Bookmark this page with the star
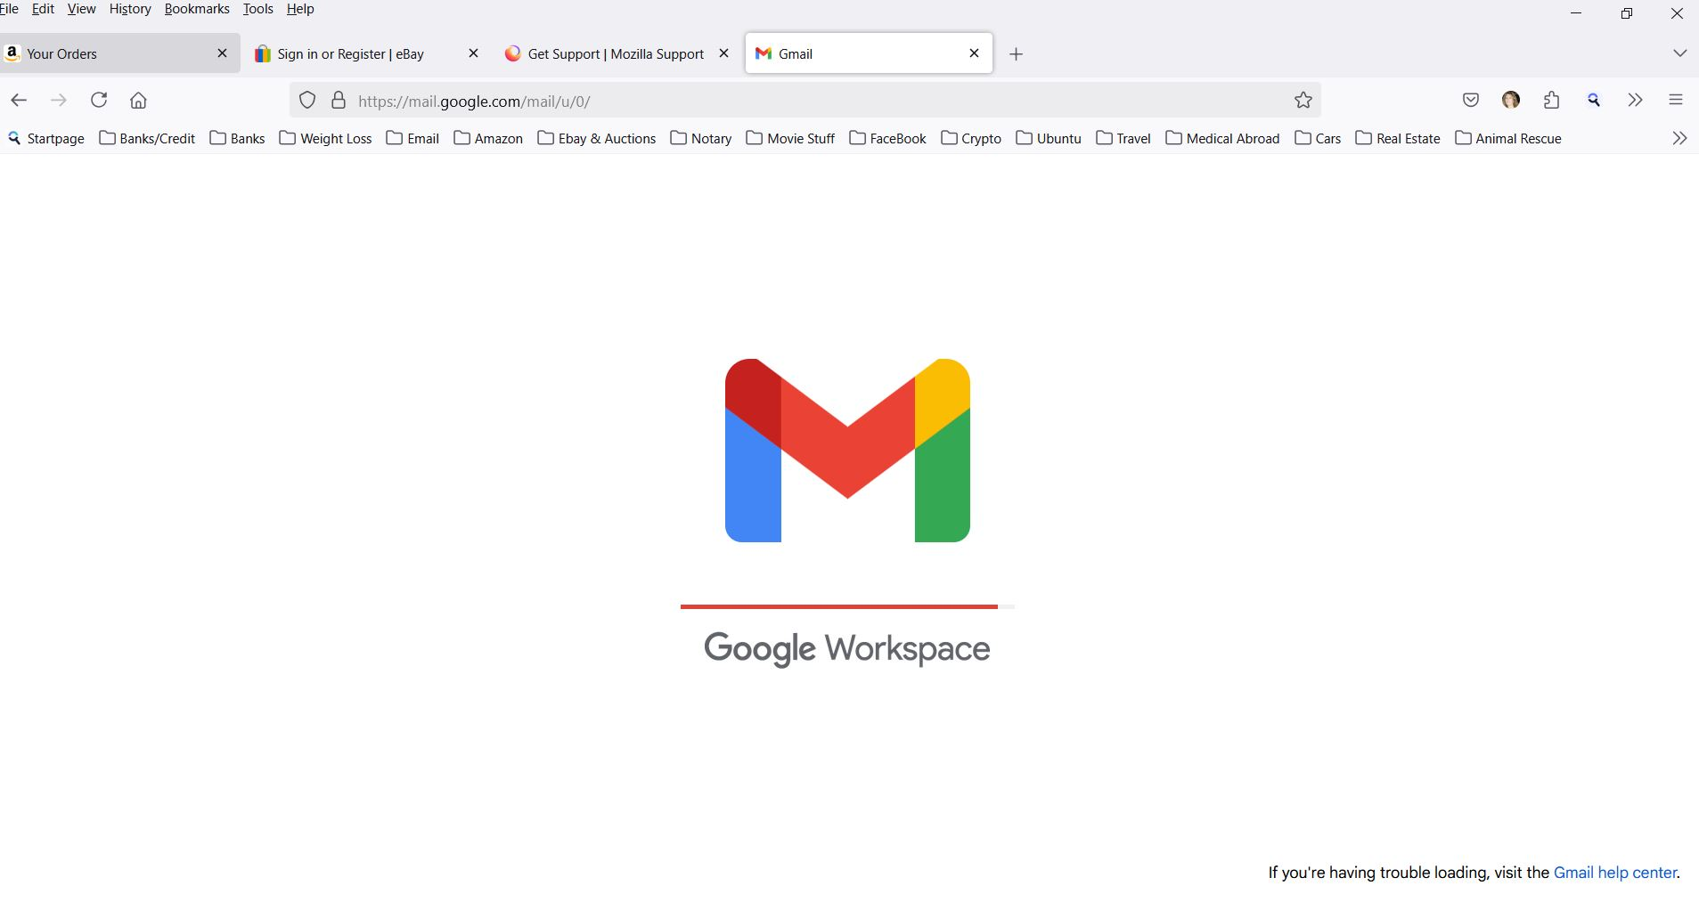The height and width of the screenshot is (902, 1699). point(1303,101)
